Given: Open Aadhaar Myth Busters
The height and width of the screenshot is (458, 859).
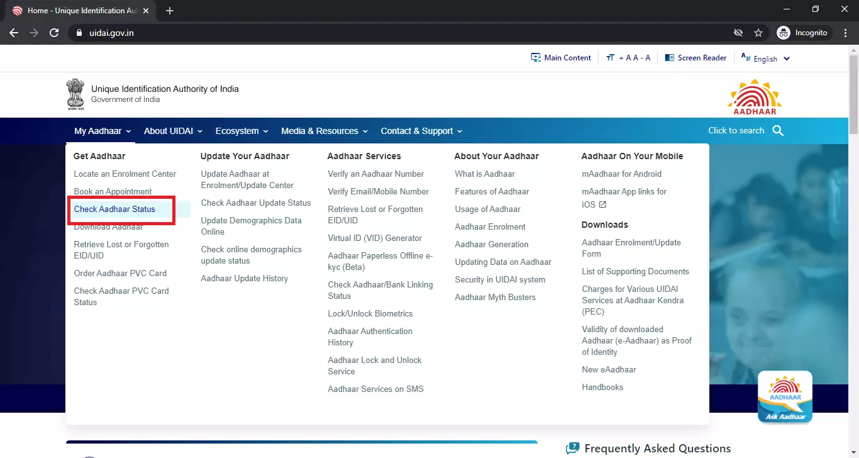Looking at the screenshot, I should pyautogui.click(x=495, y=297).
